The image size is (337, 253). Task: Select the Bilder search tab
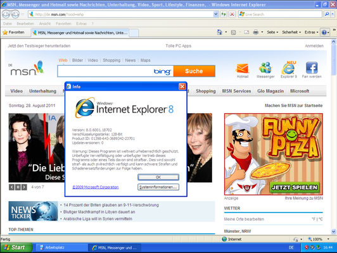pyautogui.click(x=77, y=60)
